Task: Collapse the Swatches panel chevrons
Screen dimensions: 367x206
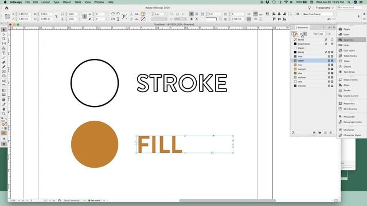Action: 329,27
